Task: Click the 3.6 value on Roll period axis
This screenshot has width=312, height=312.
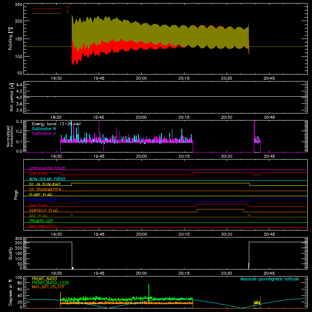Action: 19,110
